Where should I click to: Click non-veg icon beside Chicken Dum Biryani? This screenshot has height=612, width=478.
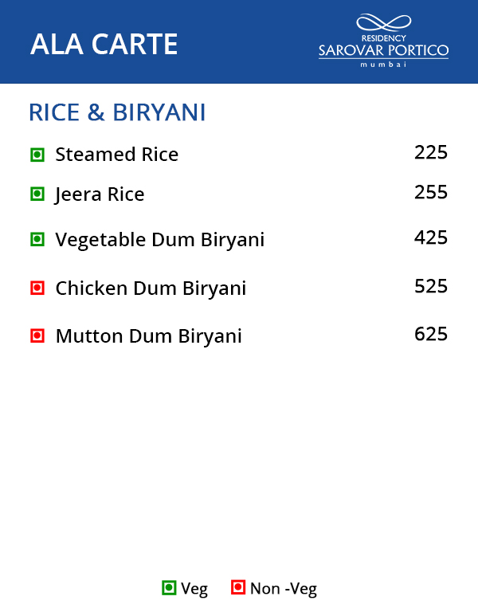tap(37, 287)
